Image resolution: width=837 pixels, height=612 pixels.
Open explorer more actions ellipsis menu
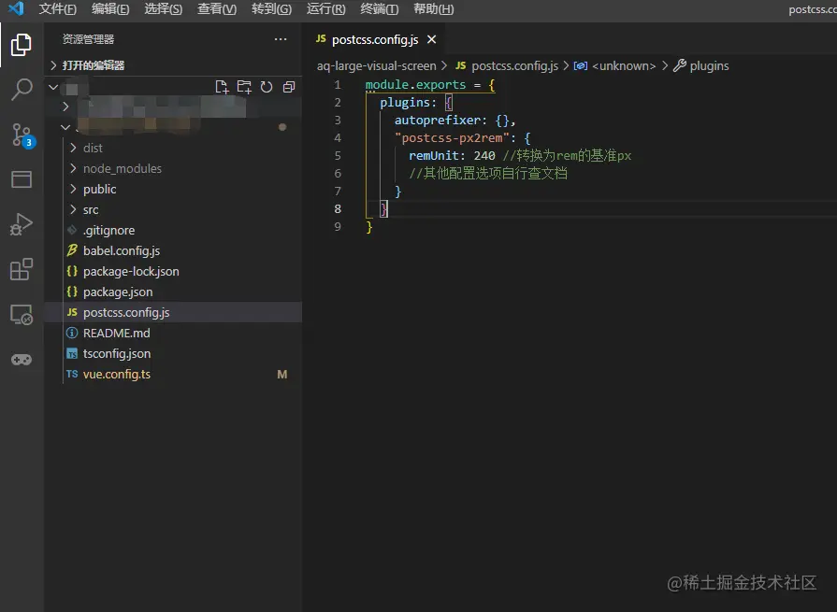pos(281,39)
